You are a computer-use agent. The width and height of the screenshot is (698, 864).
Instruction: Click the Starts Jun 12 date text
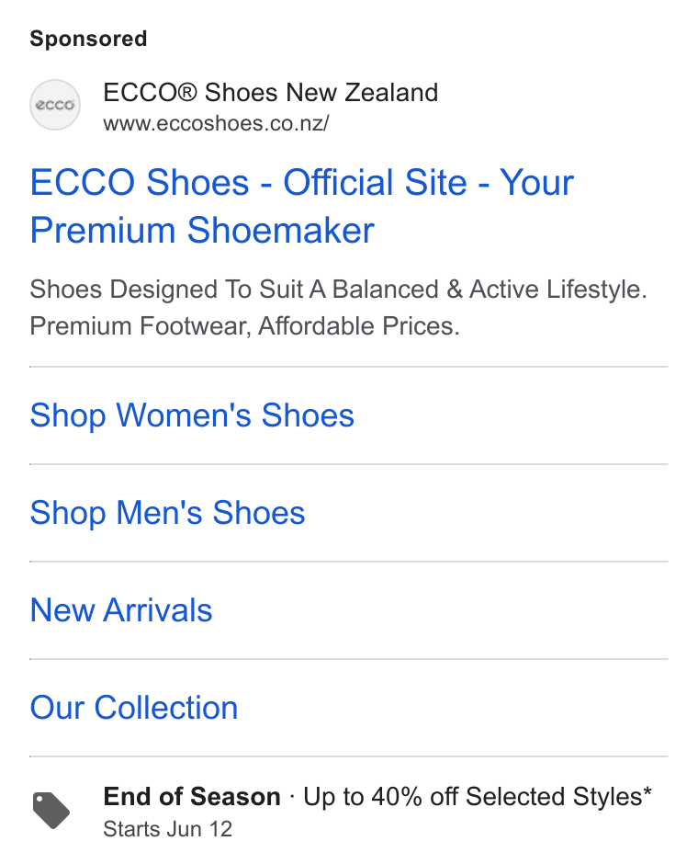point(167,829)
